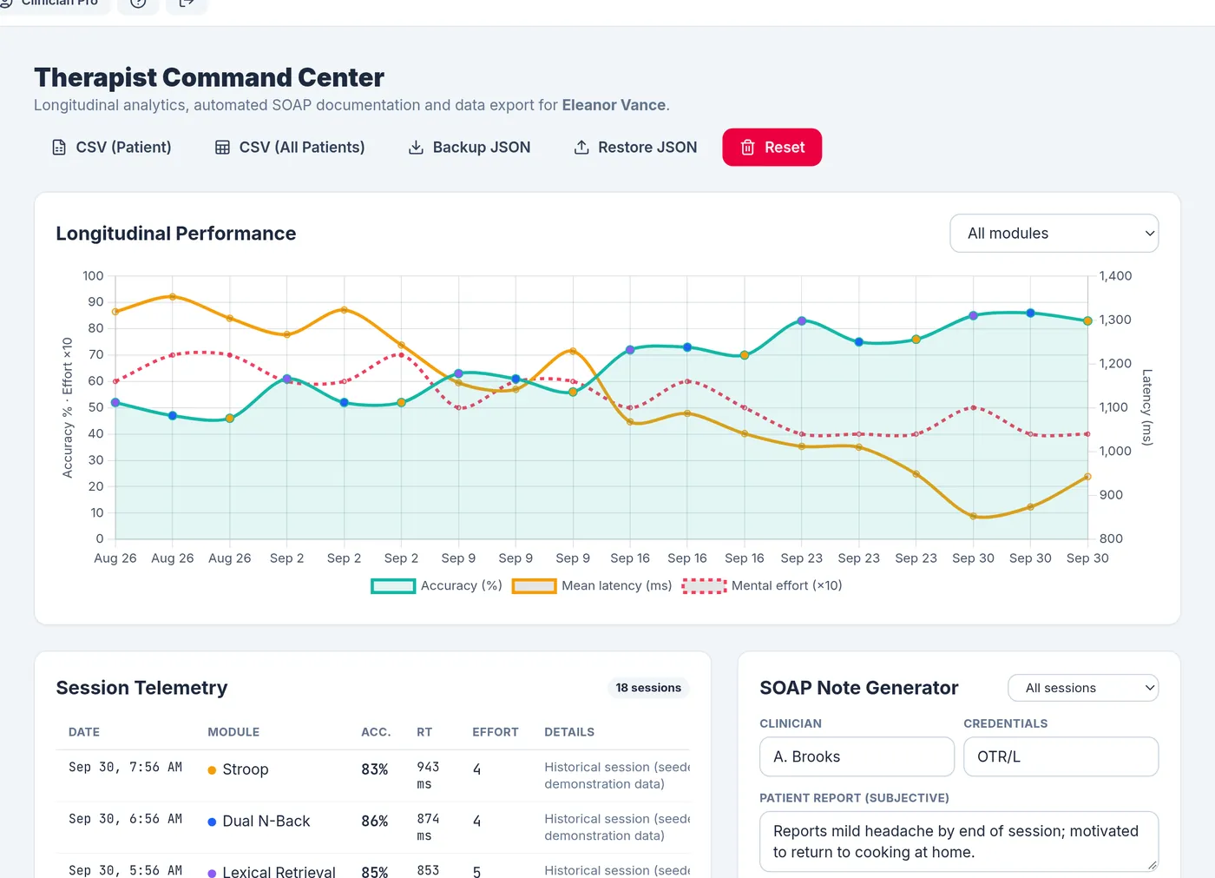Export CSV (All Patients) data
This screenshot has height=878, width=1215.
tap(290, 148)
